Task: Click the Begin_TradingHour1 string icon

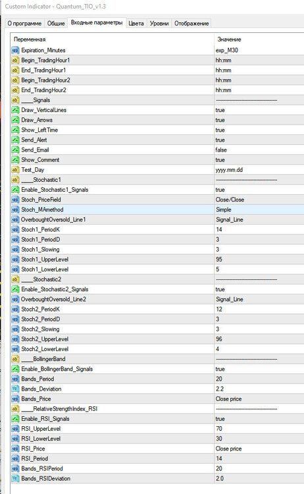Action: (x=15, y=60)
